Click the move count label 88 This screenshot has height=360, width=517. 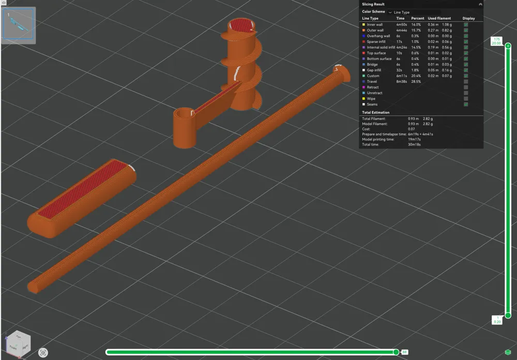point(405,352)
